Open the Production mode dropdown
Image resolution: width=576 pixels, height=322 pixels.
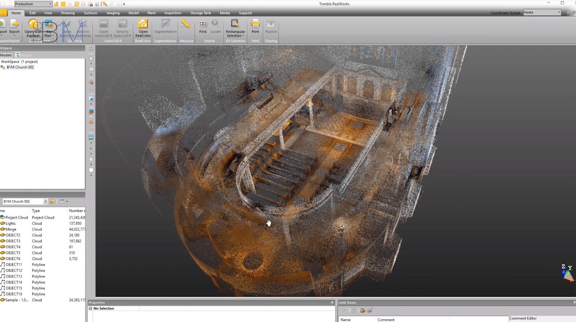coord(50,4)
